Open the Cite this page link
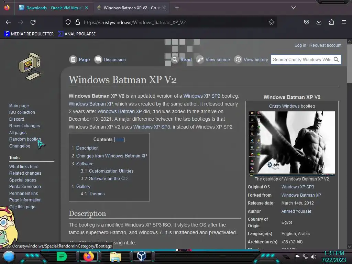Image resolution: width=352 pixels, height=264 pixels. coord(22,207)
